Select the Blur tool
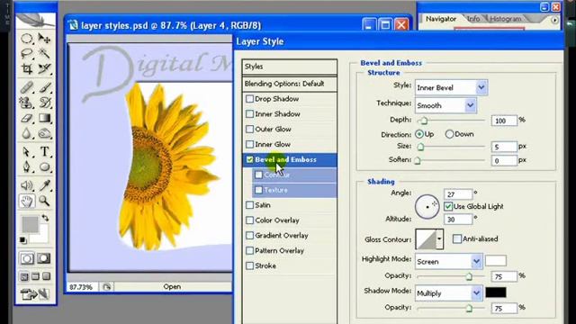Viewport: 576px width, 324px height. coord(26,133)
